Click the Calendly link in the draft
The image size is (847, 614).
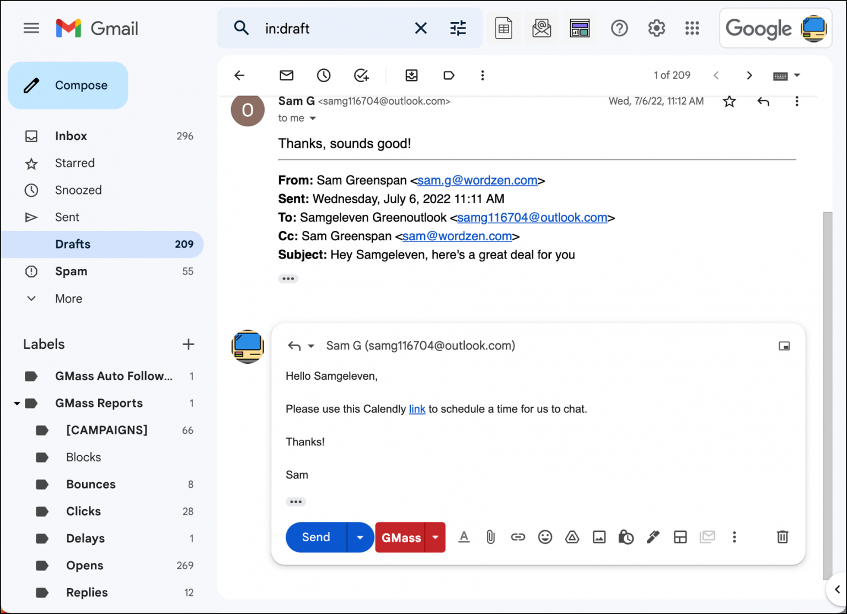pos(417,409)
